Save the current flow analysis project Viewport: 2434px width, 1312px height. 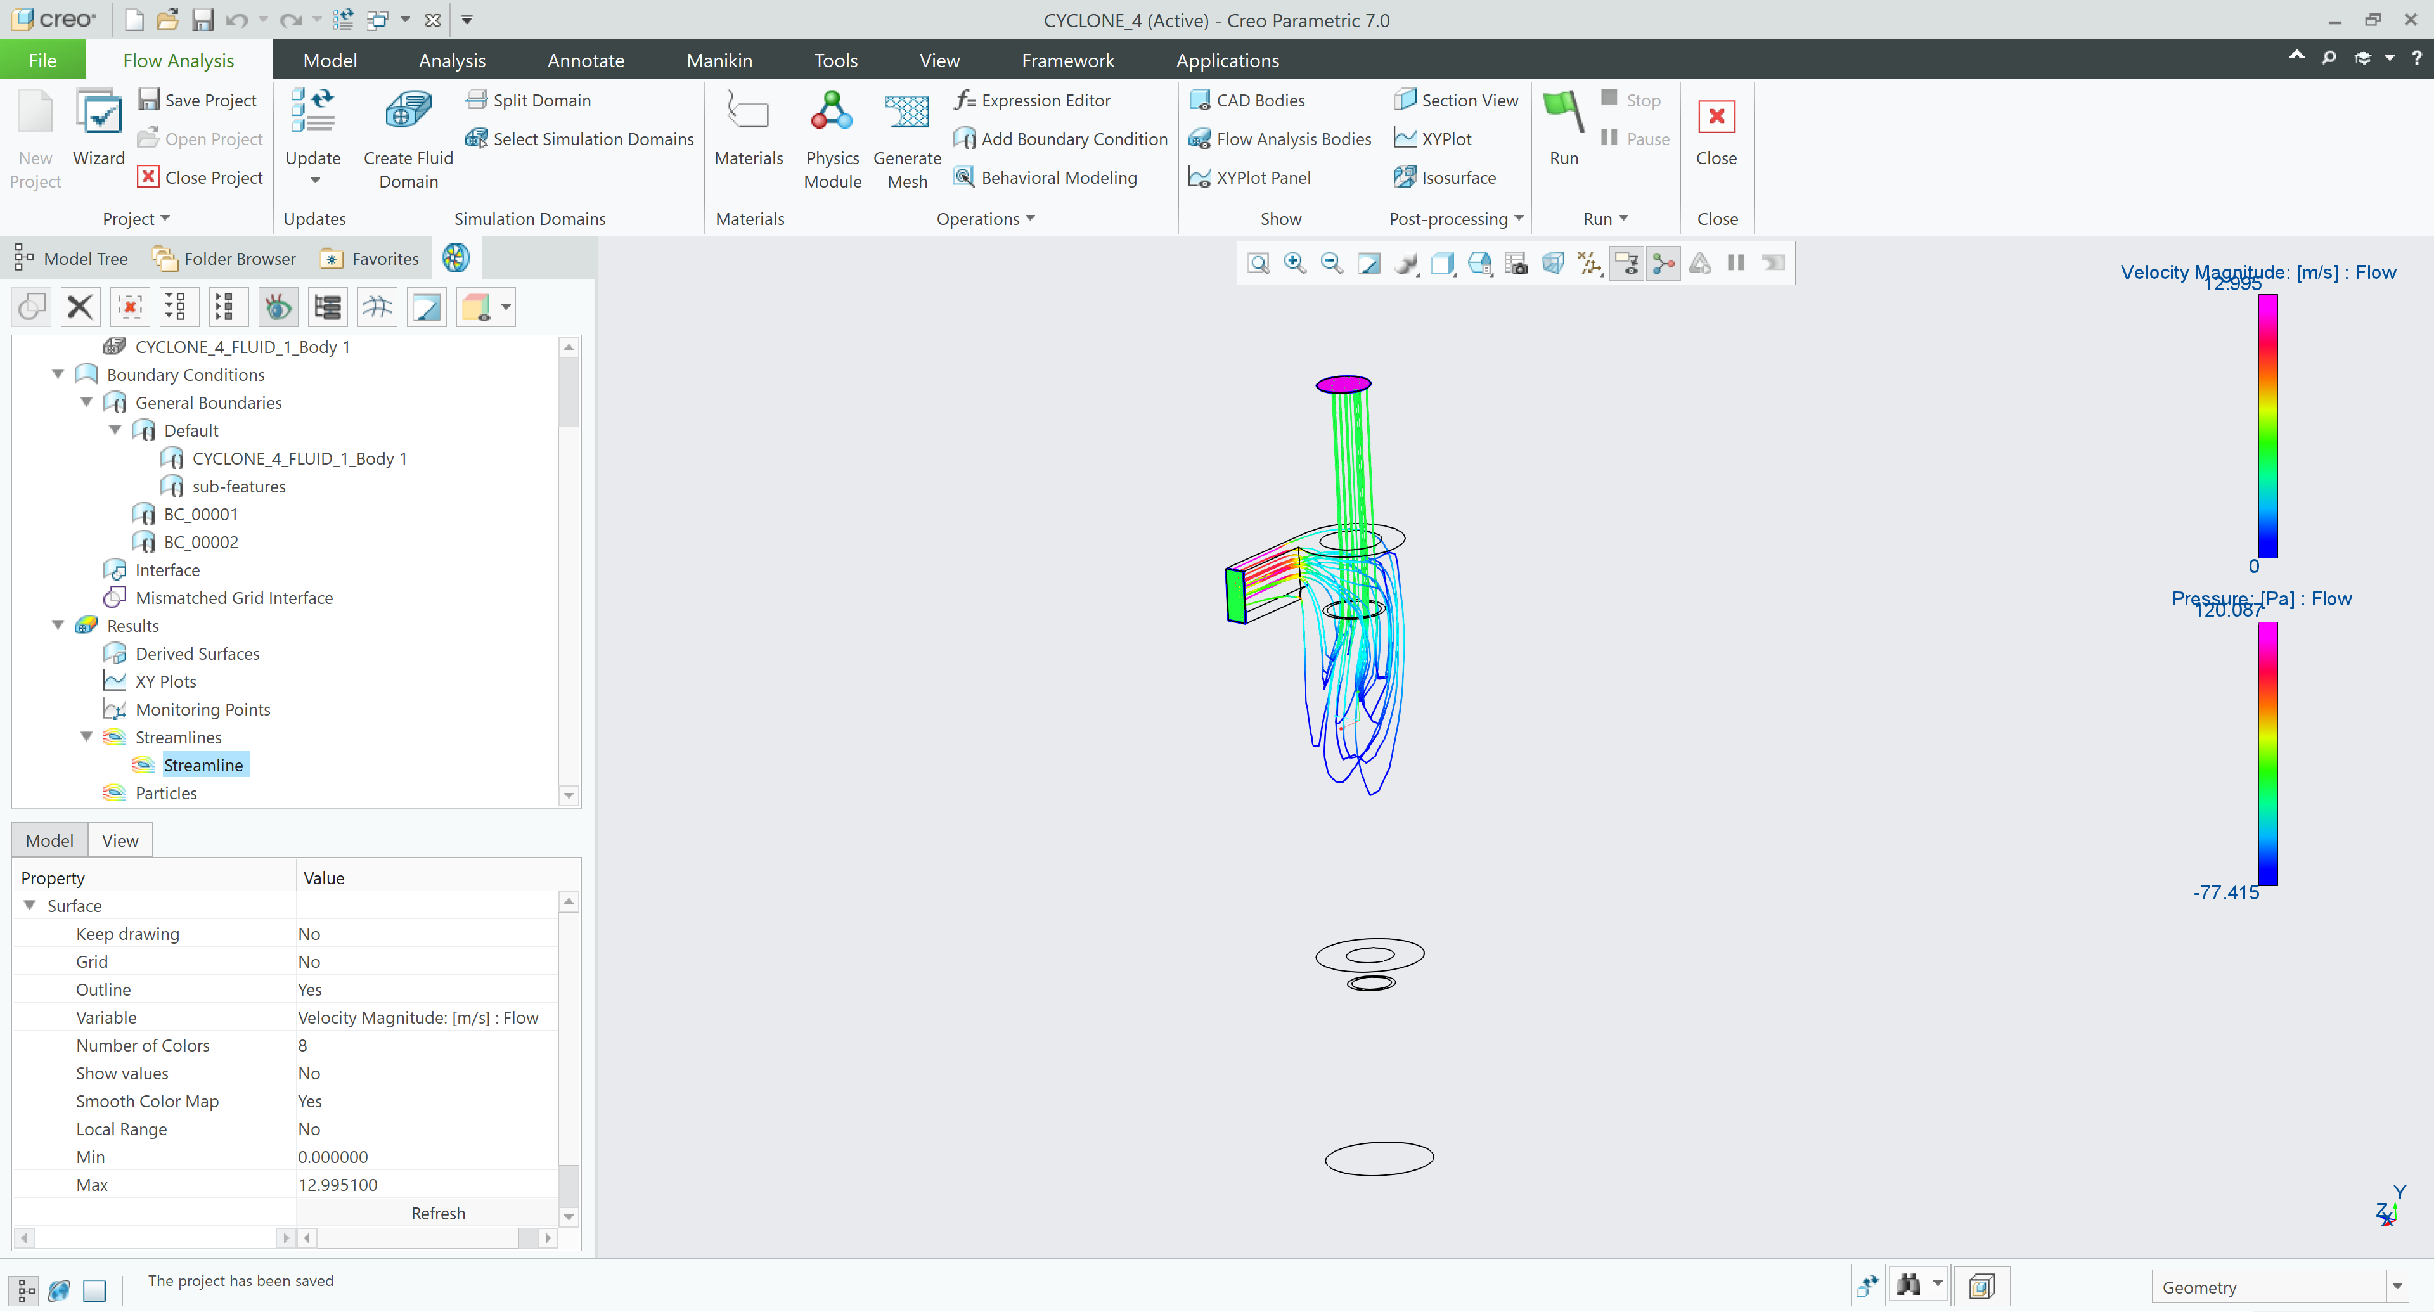point(198,99)
